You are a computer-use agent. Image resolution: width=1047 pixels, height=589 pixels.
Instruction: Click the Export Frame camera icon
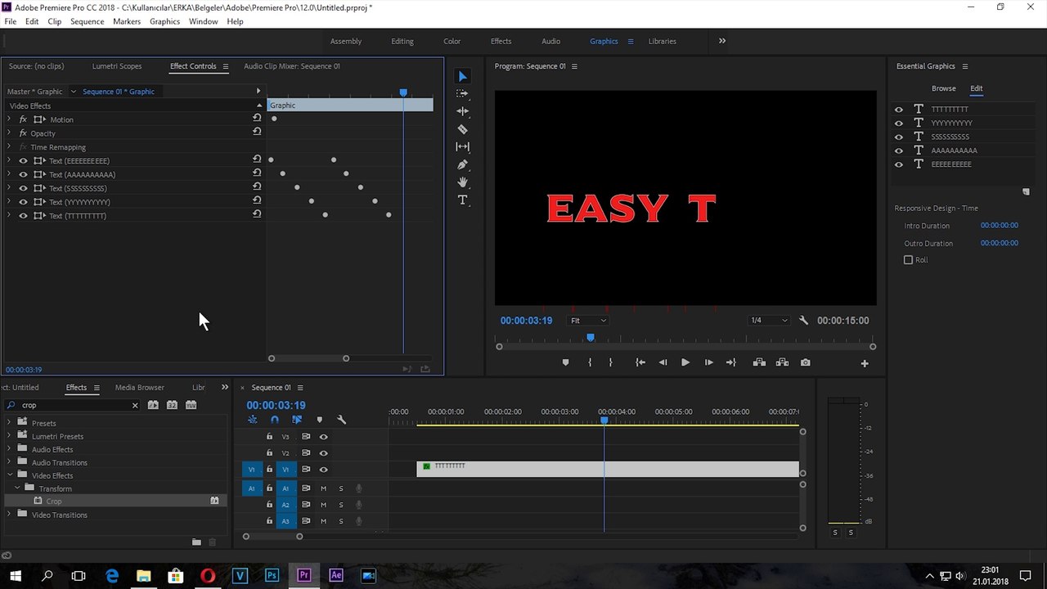click(x=806, y=362)
